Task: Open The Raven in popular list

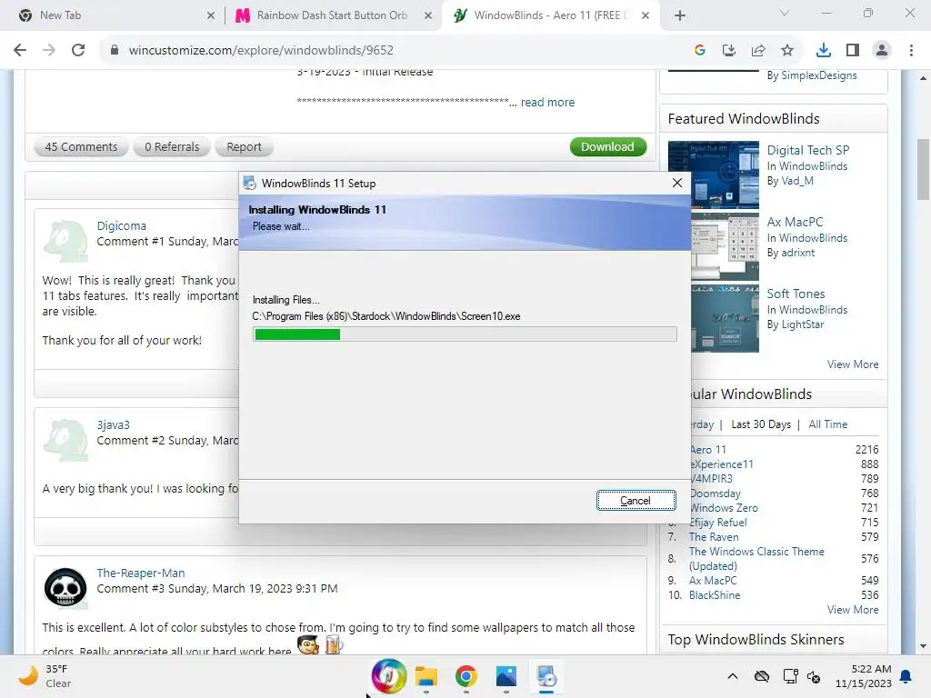Action: click(x=714, y=537)
